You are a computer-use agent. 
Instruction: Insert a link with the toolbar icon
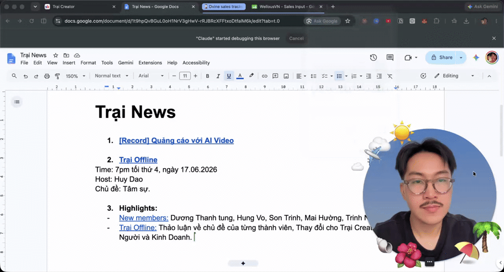click(x=264, y=76)
